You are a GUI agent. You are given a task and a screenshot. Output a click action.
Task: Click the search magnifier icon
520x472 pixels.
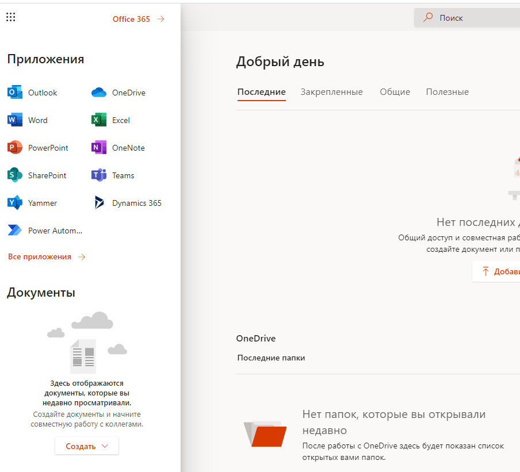pyautogui.click(x=428, y=17)
